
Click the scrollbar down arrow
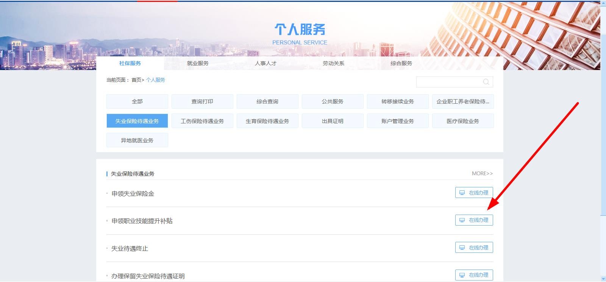[603, 279]
